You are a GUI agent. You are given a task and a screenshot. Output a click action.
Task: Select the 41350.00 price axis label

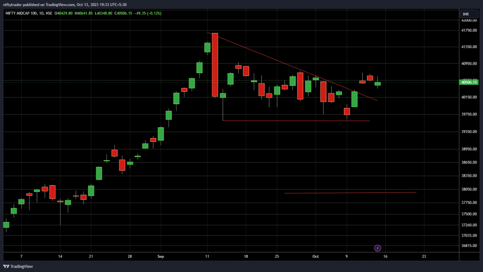click(x=469, y=47)
